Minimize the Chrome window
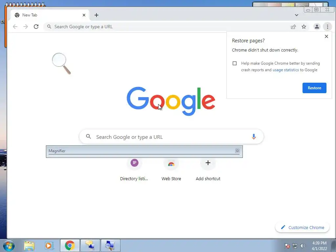Screen dimensions: 336x252 308,10
